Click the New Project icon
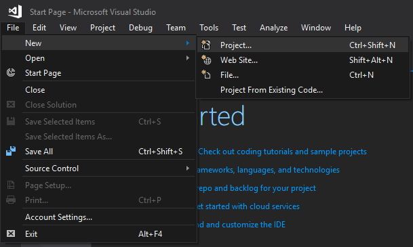The height and width of the screenshot is (247, 413). (x=206, y=45)
